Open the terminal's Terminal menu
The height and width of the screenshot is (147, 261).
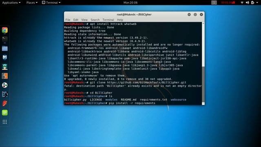pyautogui.click(x=108, y=20)
